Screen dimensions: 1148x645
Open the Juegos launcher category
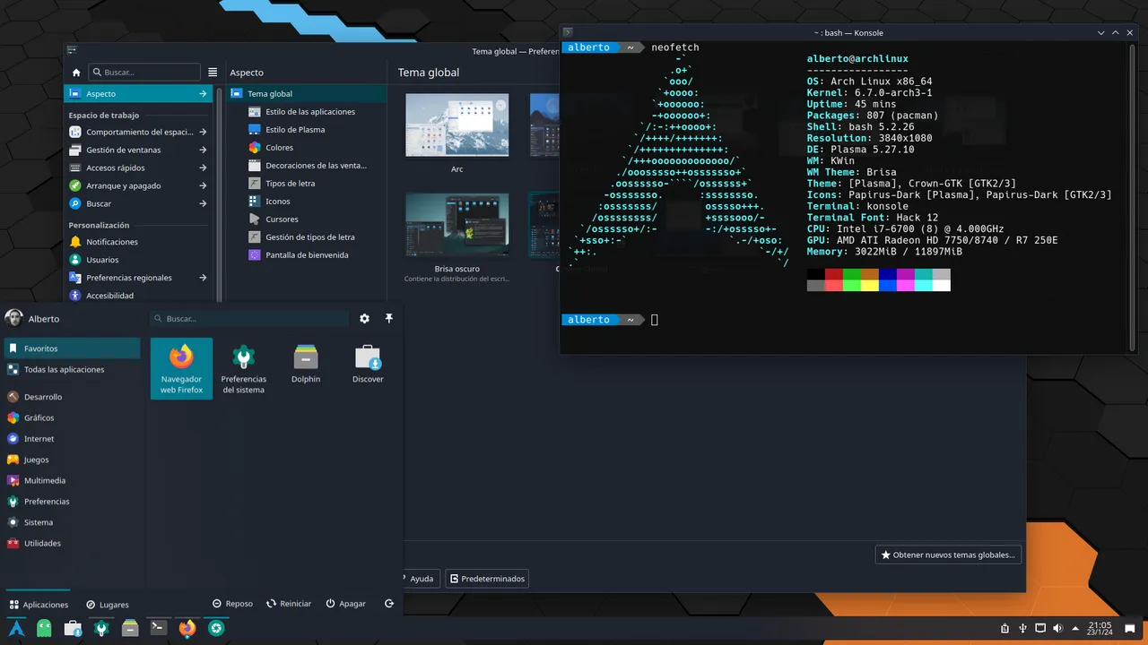click(x=71, y=460)
